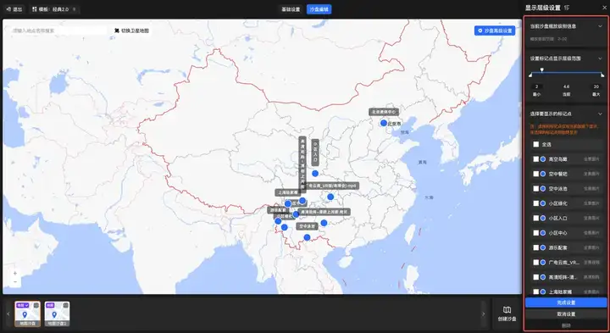Click the blue dot icon beside 小区入口
This screenshot has width=610, height=333.
(543, 219)
